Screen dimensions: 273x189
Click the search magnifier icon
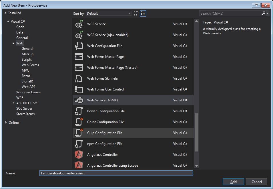tap(264, 13)
